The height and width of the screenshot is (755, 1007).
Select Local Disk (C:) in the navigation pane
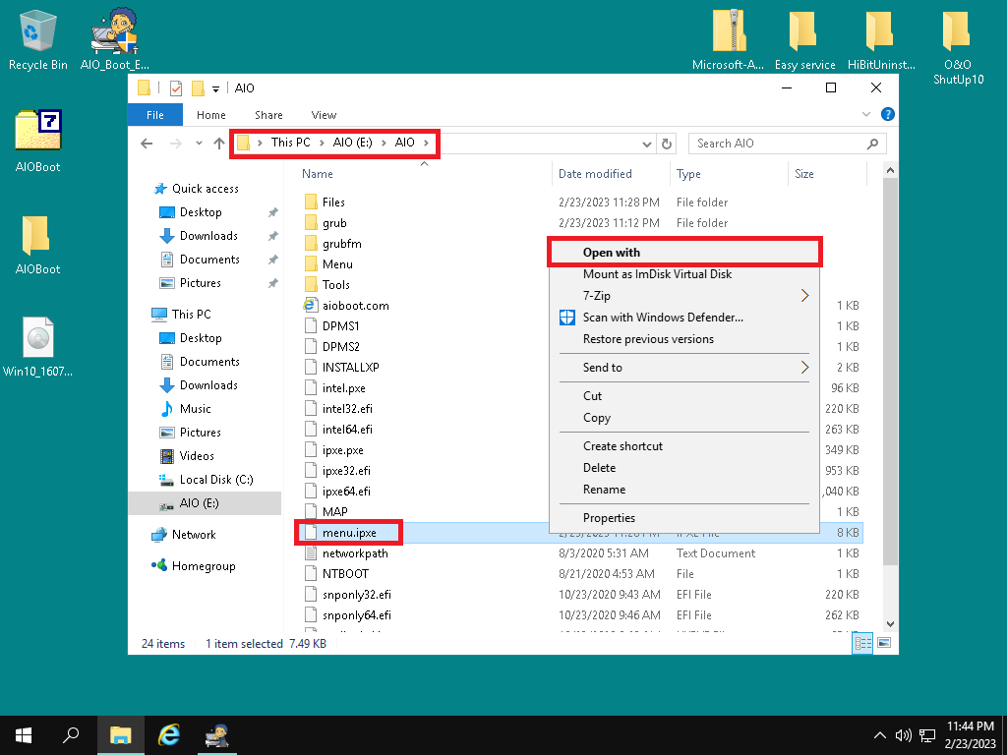click(215, 480)
